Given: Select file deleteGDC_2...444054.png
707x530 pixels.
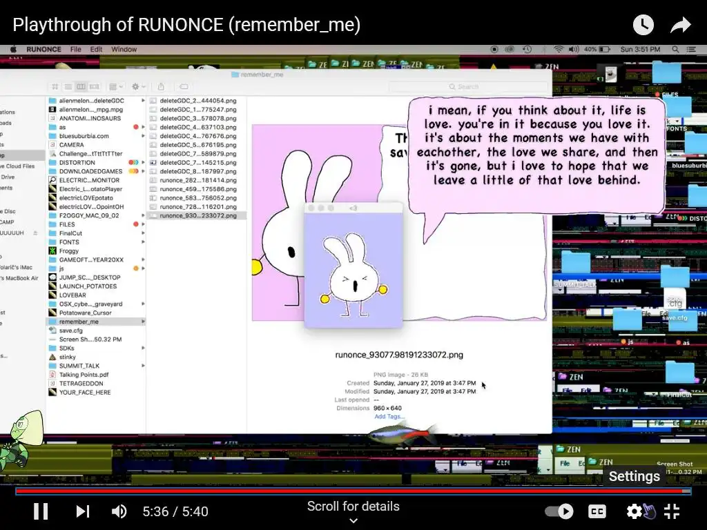Looking at the screenshot, I should click(197, 101).
